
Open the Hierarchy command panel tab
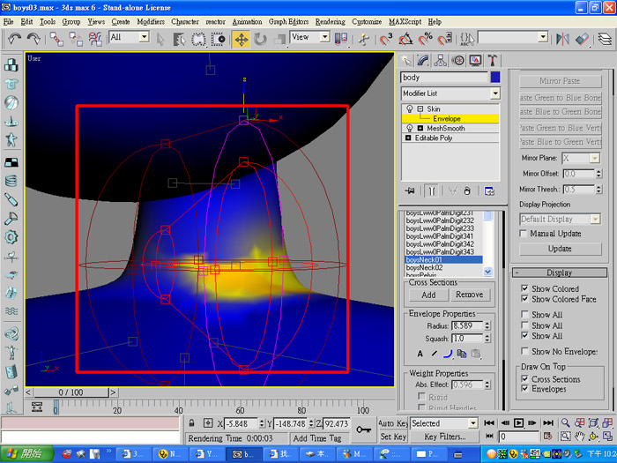click(441, 60)
